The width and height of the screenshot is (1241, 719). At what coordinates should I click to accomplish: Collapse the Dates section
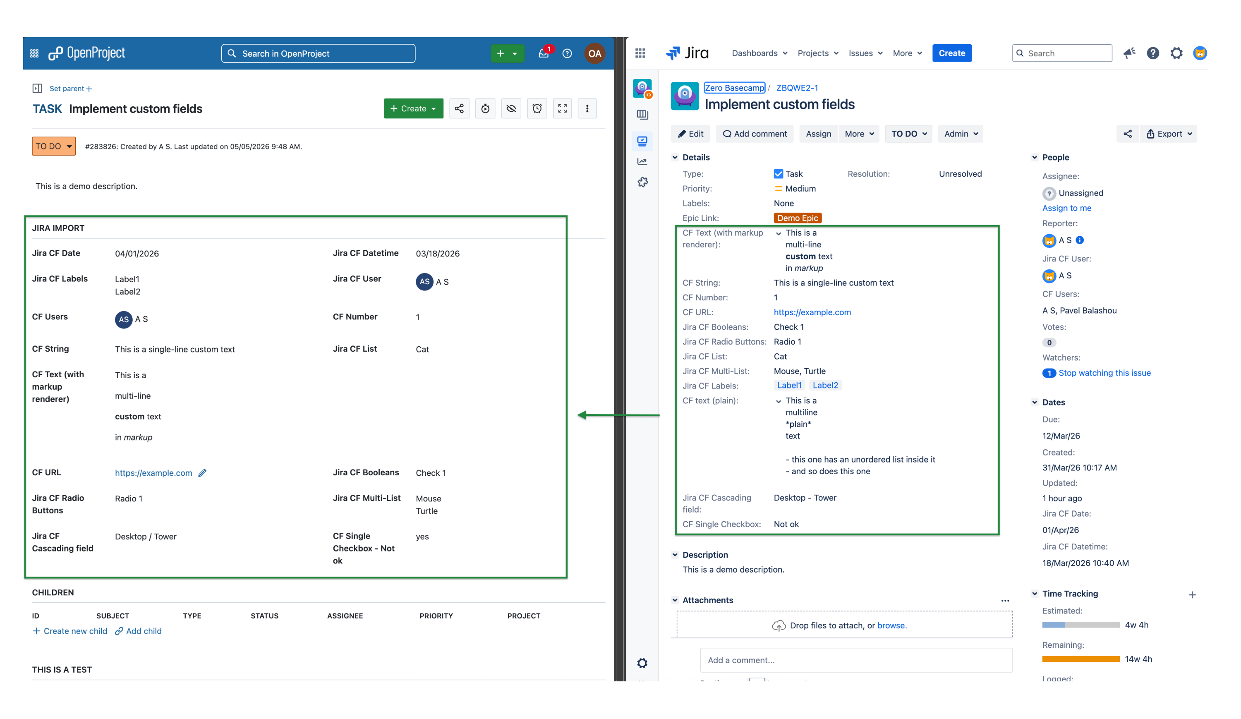point(1035,403)
